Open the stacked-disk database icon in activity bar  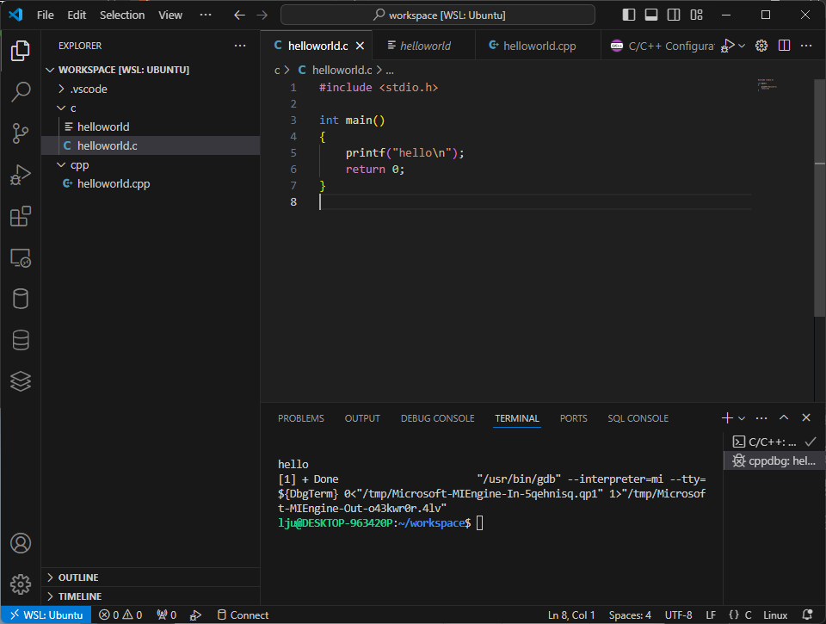pyautogui.click(x=21, y=340)
